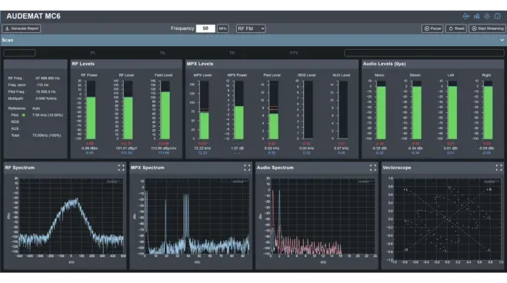Click the MPX Level meter bar
This screenshot has width=507, height=283.
coord(204,110)
